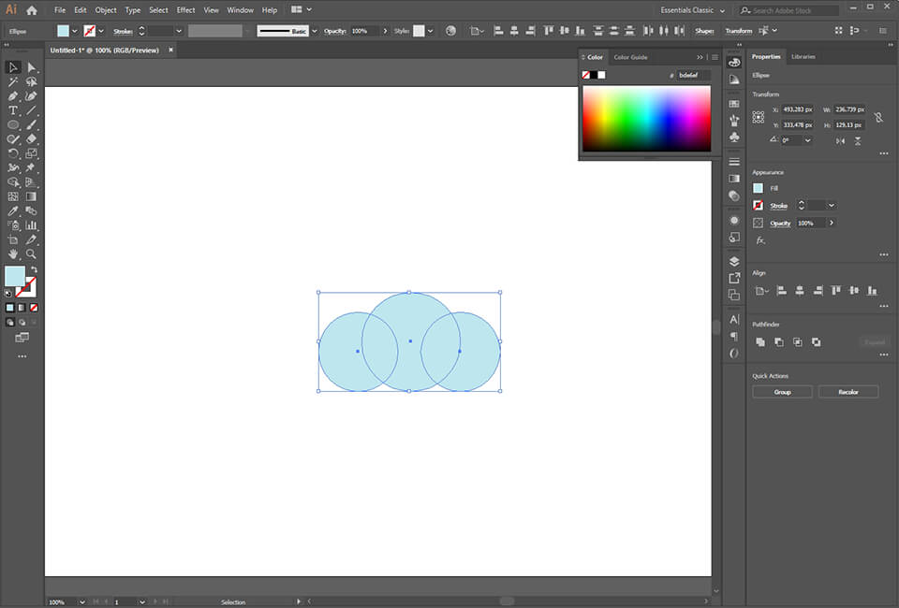Open the Object menu

coord(105,10)
